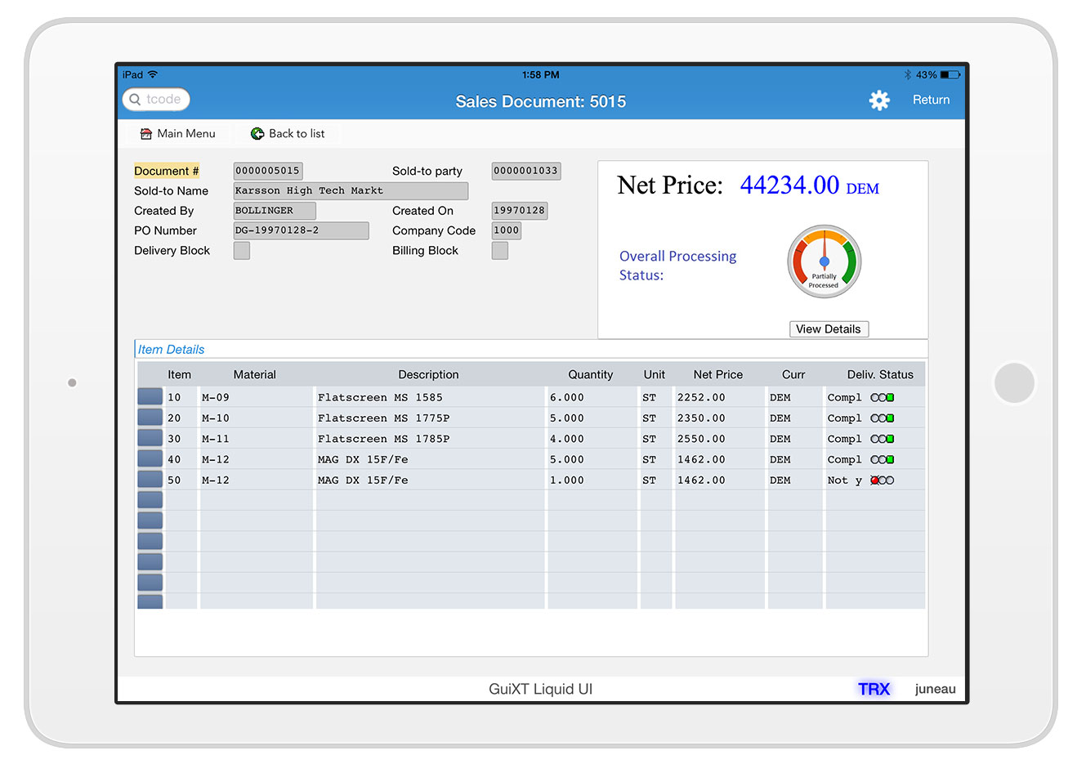
Task: Open the Item Details tab
Action: coord(171,350)
